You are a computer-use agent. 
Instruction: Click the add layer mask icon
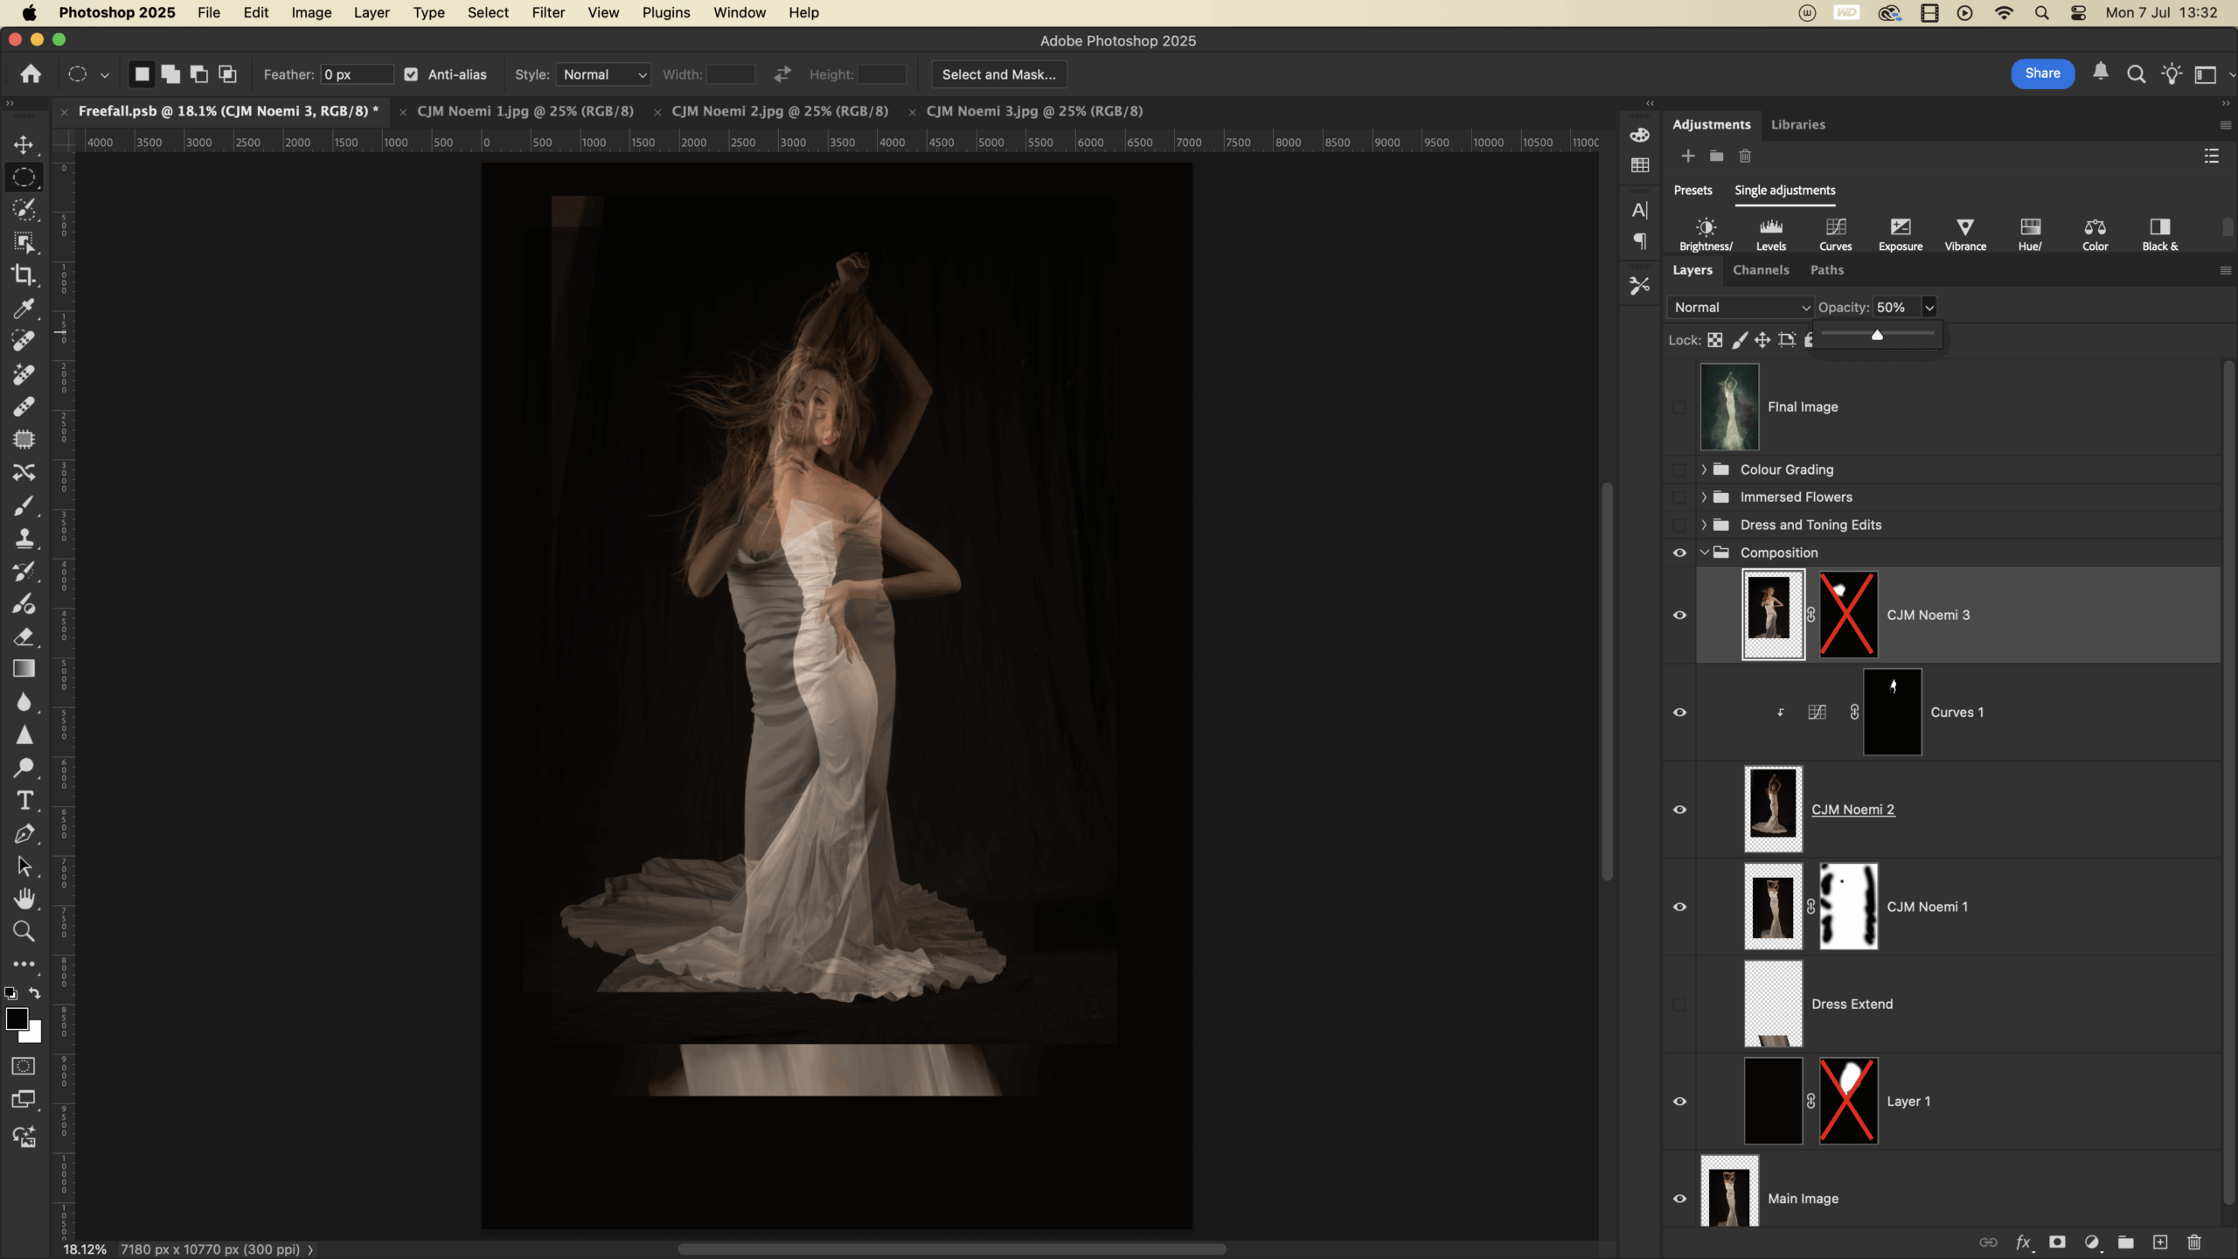2057,1242
